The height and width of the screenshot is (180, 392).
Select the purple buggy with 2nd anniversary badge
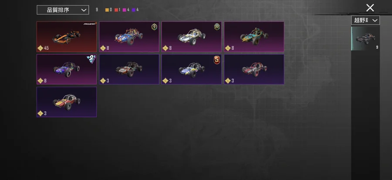click(x=67, y=70)
